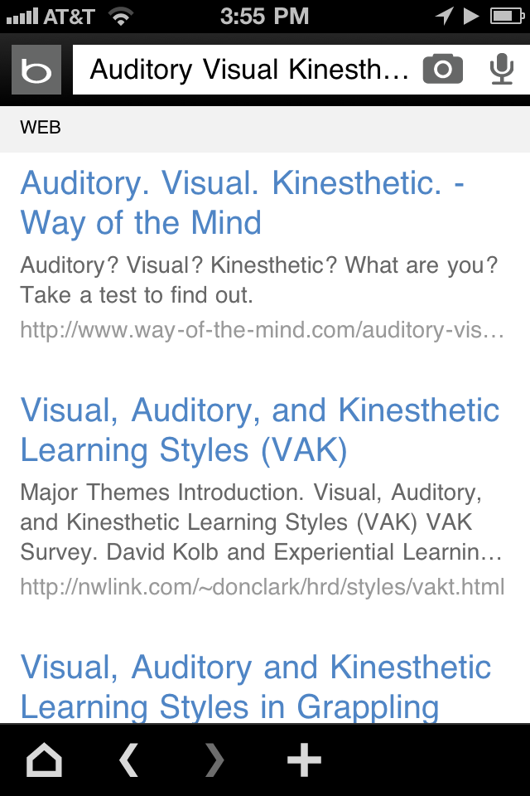Viewport: 530px width, 796px height.
Task: Tap the search query text field
Action: pyautogui.click(x=248, y=70)
